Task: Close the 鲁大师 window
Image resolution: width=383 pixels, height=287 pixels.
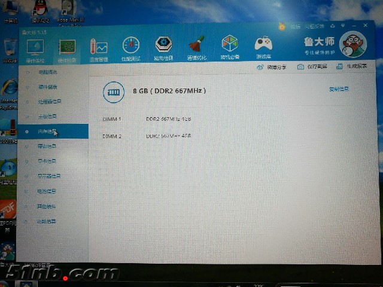Action: 366,25
